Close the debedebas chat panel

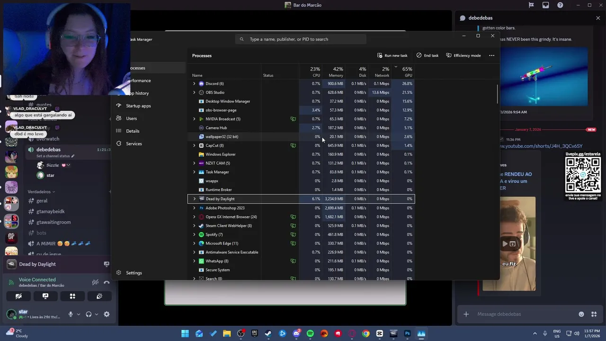pyautogui.click(x=598, y=18)
